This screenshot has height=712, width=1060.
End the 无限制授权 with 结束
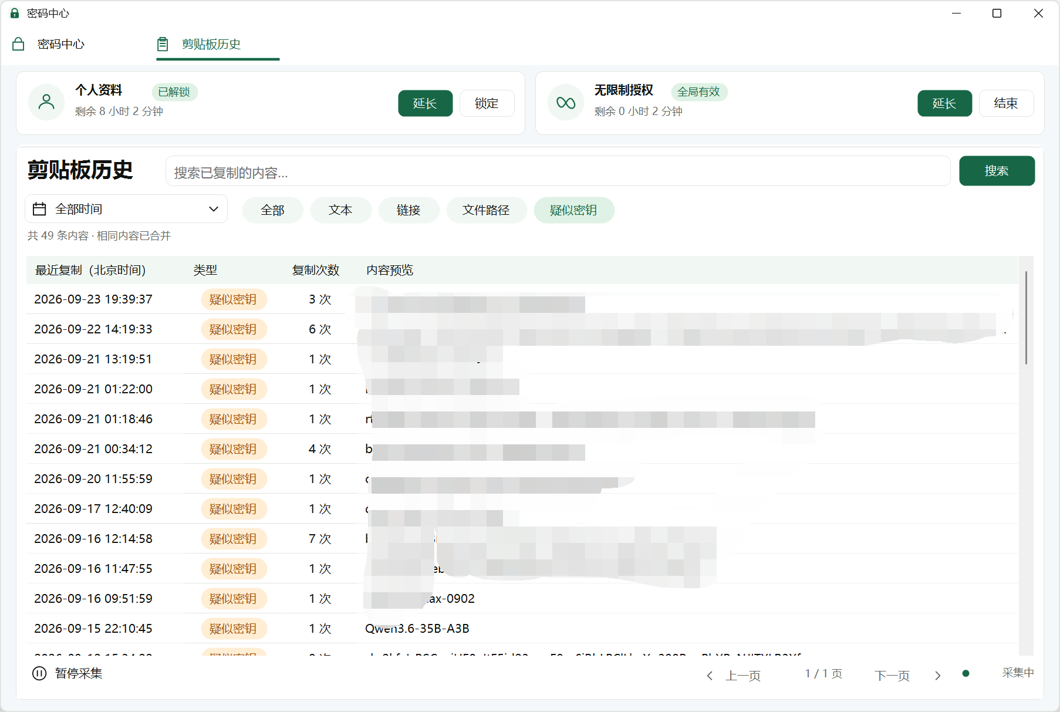tap(1006, 103)
